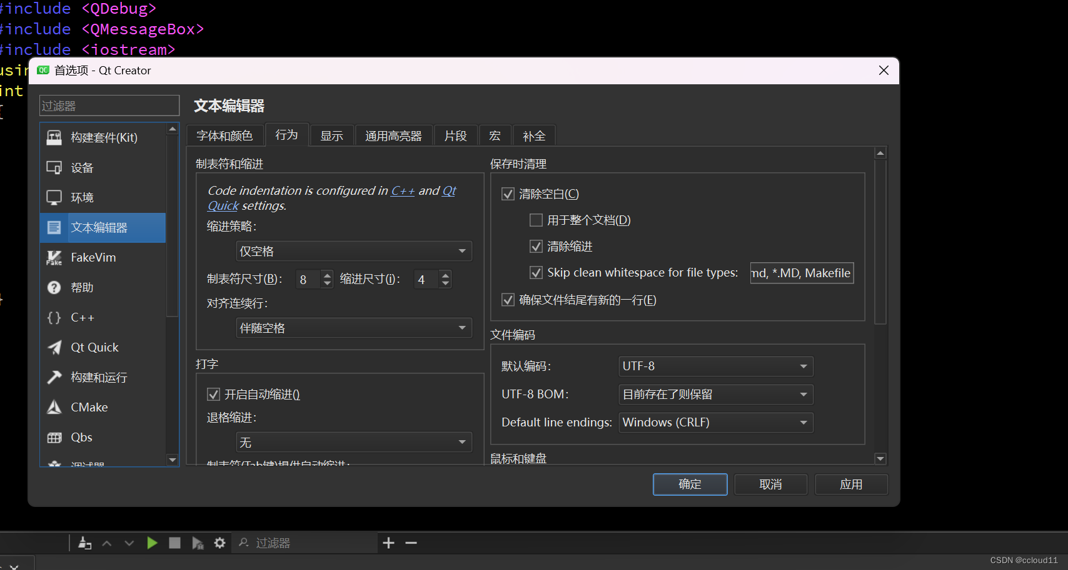Screen dimensions: 1068x570
Task: Click the 缩进尺寸 value field
Action: click(426, 279)
